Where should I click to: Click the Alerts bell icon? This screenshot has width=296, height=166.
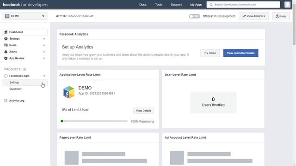(x=6, y=52)
